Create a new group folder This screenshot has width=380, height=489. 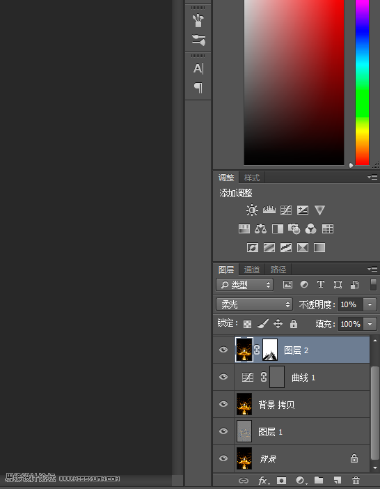point(319,480)
